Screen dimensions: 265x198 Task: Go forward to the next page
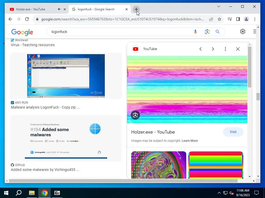[x=19, y=19]
